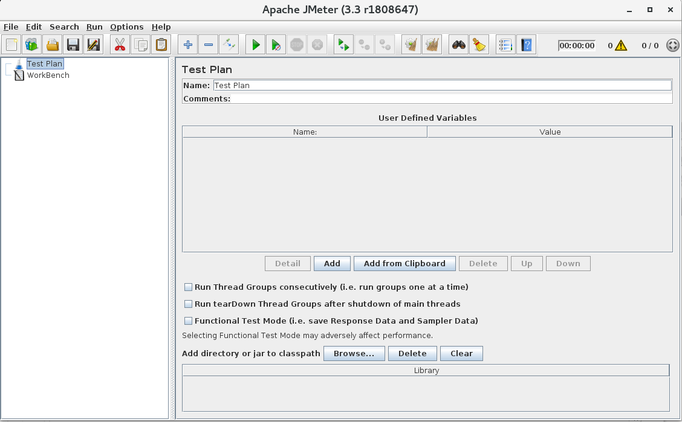
Task: Check Run tearDown Thread Groups option
Action: [188, 304]
